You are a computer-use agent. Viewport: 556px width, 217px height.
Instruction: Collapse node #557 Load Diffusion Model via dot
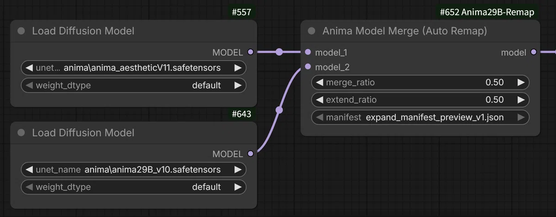pyautogui.click(x=21, y=31)
